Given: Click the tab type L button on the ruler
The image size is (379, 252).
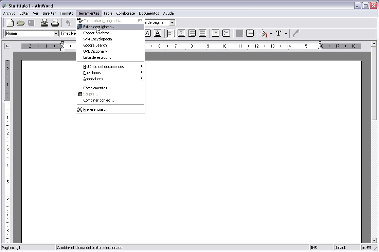Looking at the screenshot, I should [x=7, y=46].
